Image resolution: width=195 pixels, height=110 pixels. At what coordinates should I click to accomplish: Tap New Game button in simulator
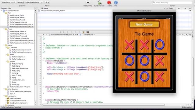(144, 24)
